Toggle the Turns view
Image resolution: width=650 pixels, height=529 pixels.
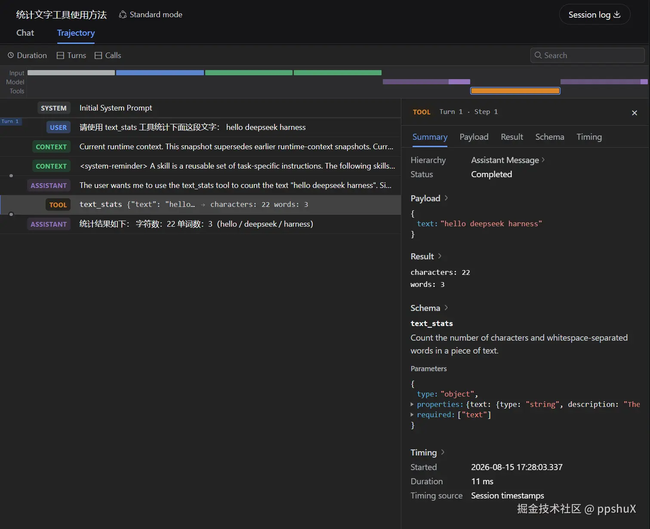[71, 55]
